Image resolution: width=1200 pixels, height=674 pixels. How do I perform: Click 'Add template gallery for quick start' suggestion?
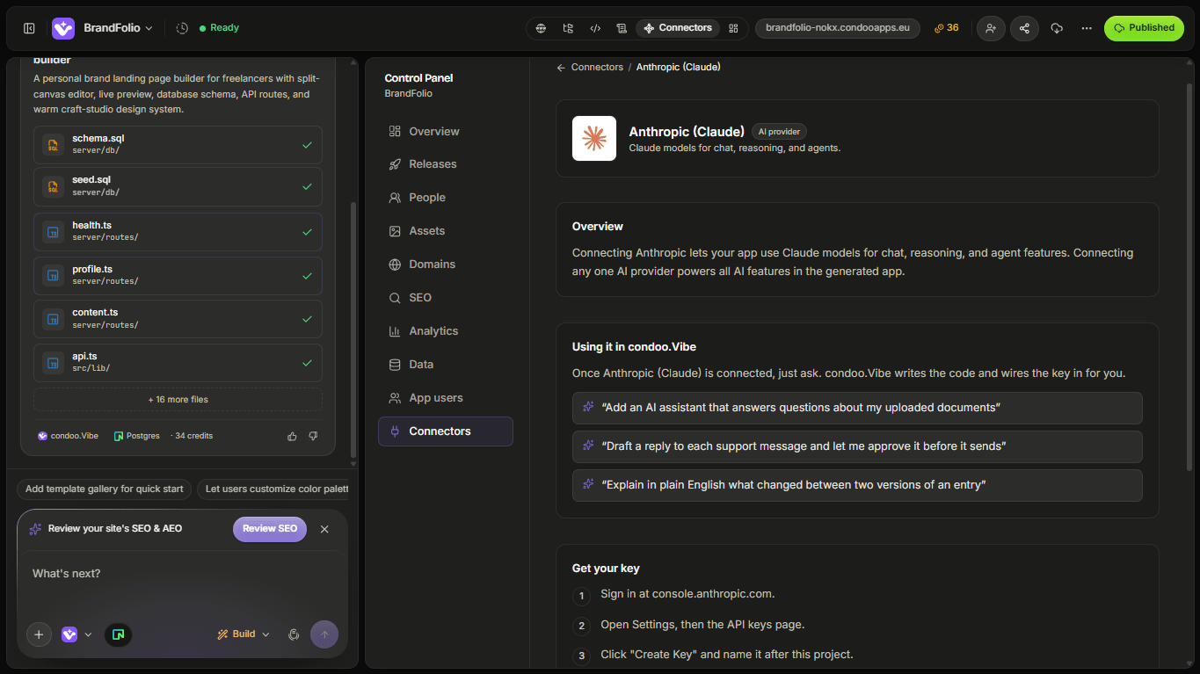click(105, 489)
